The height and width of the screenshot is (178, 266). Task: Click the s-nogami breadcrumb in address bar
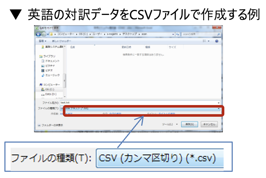click(x=112, y=34)
